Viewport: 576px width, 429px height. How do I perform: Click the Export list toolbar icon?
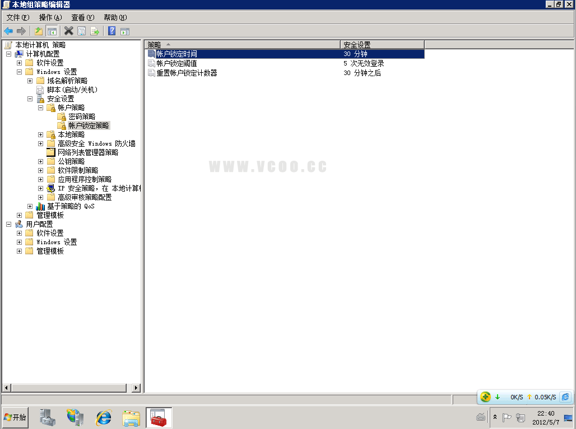click(x=95, y=31)
